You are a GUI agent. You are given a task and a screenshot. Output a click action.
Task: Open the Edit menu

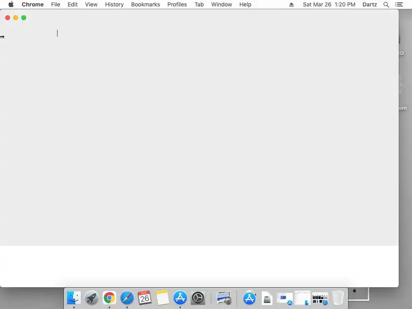click(72, 4)
